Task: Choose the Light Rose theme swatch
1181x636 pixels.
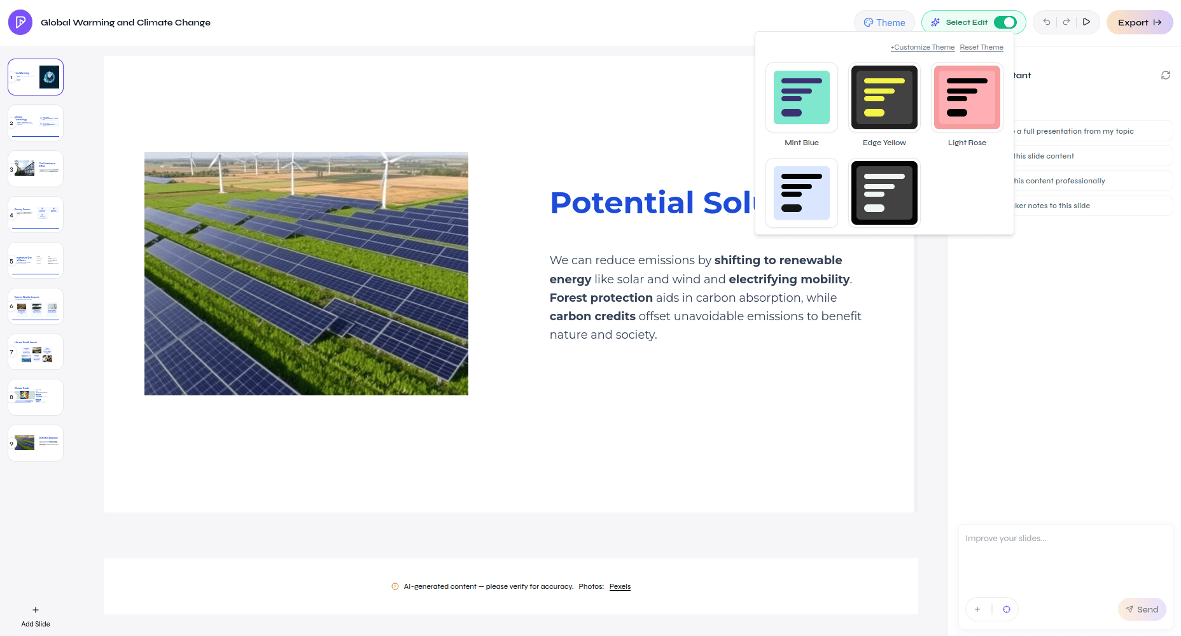Action: [x=967, y=97]
